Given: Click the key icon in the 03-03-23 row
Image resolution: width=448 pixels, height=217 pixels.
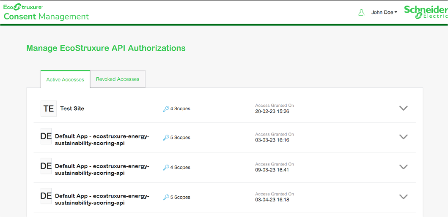Looking at the screenshot, I should point(166,138).
